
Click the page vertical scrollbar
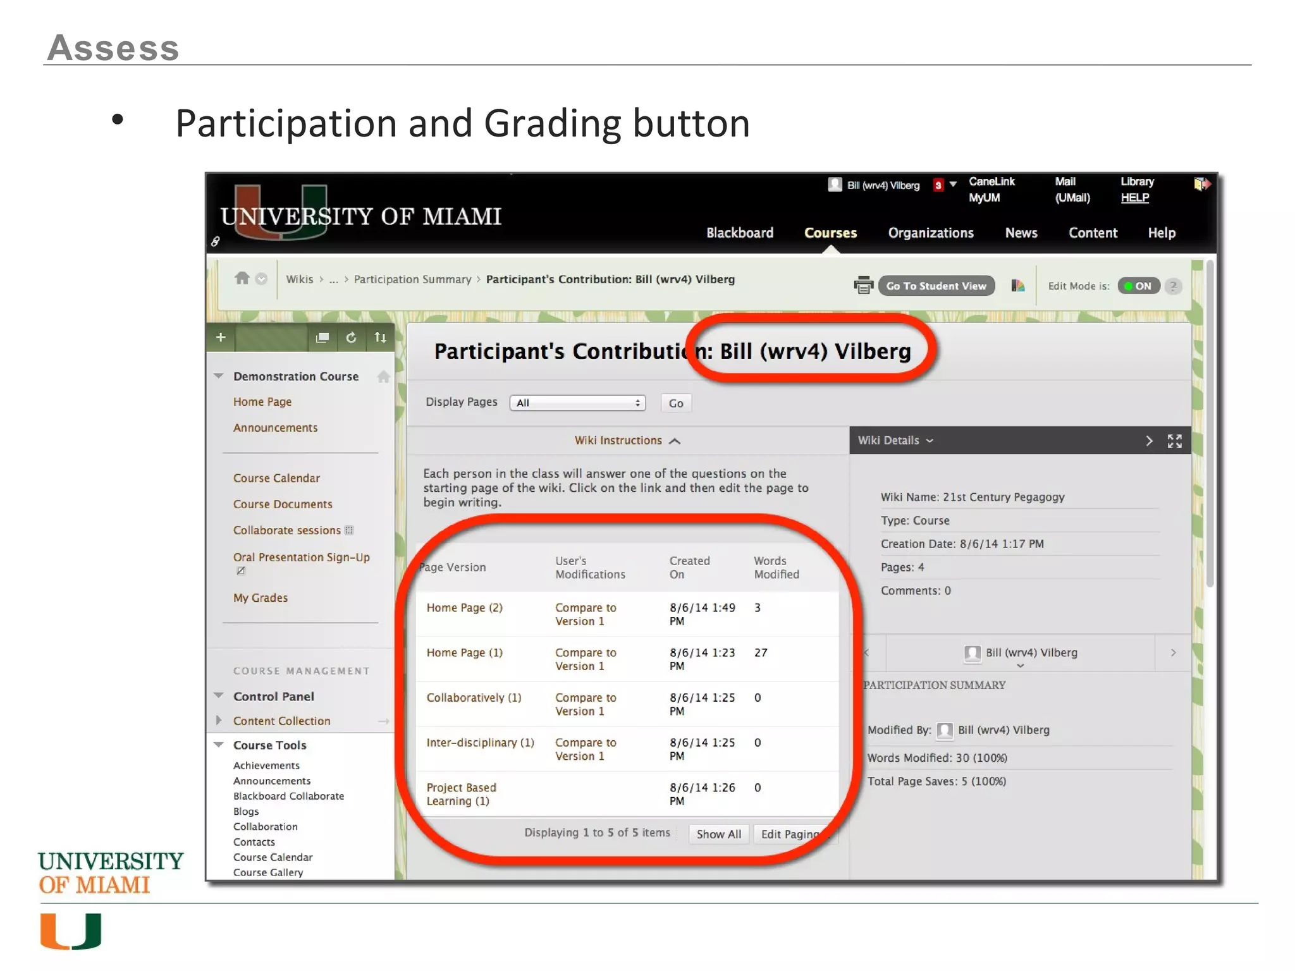pyautogui.click(x=1210, y=424)
